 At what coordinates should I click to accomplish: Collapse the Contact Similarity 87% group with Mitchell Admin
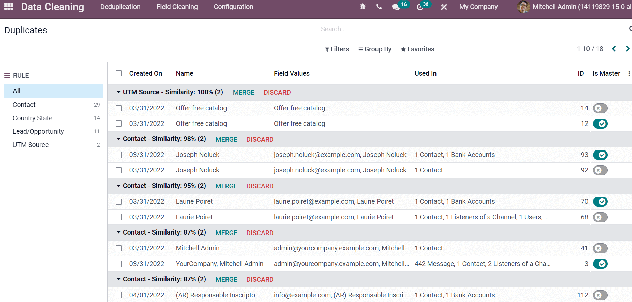click(119, 232)
